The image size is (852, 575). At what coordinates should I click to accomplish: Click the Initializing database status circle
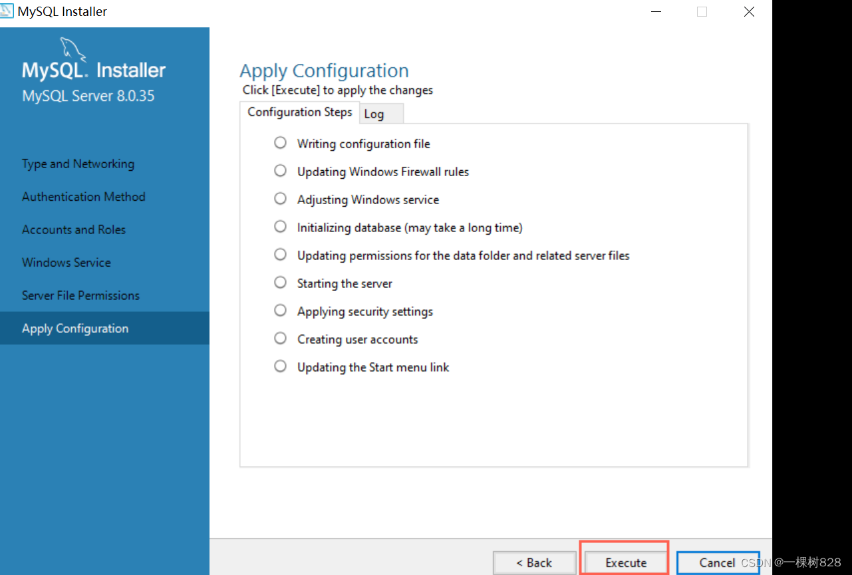point(281,227)
